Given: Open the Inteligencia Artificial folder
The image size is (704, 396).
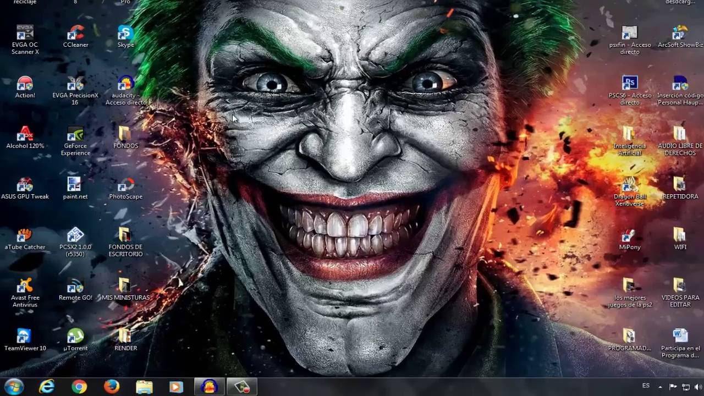Looking at the screenshot, I should 630,141.
